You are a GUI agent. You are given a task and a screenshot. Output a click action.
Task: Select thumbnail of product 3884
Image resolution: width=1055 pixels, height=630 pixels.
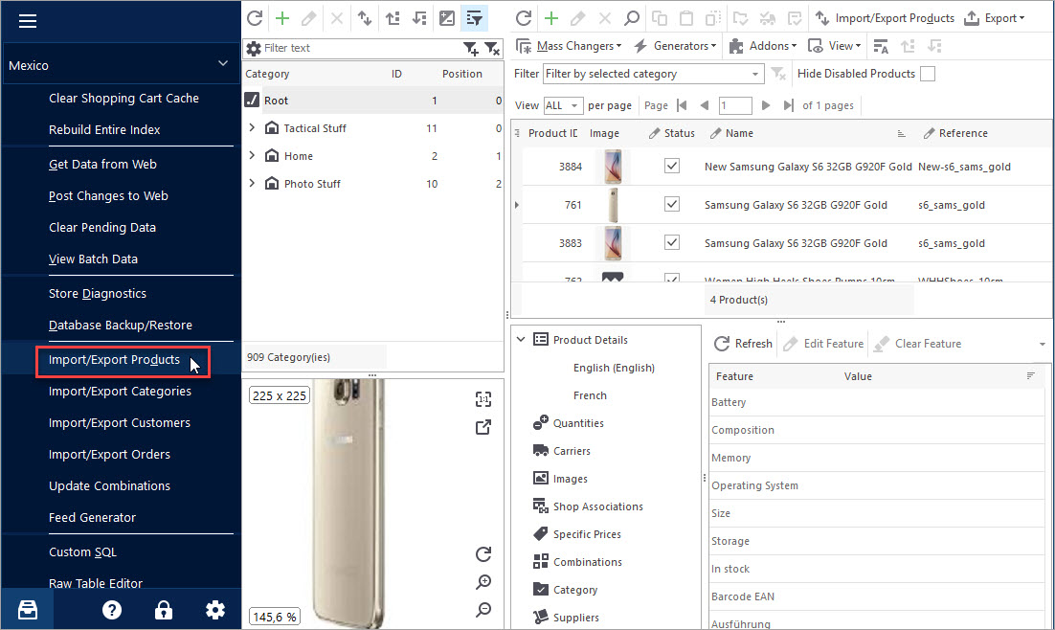click(613, 167)
